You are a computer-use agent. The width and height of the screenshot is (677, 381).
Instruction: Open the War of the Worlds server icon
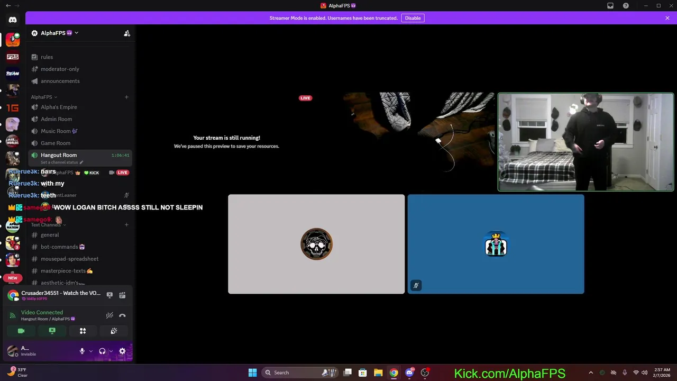pyautogui.click(x=13, y=141)
